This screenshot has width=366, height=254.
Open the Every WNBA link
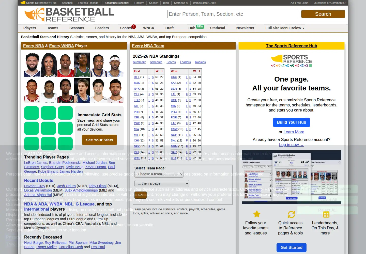pos(61,46)
